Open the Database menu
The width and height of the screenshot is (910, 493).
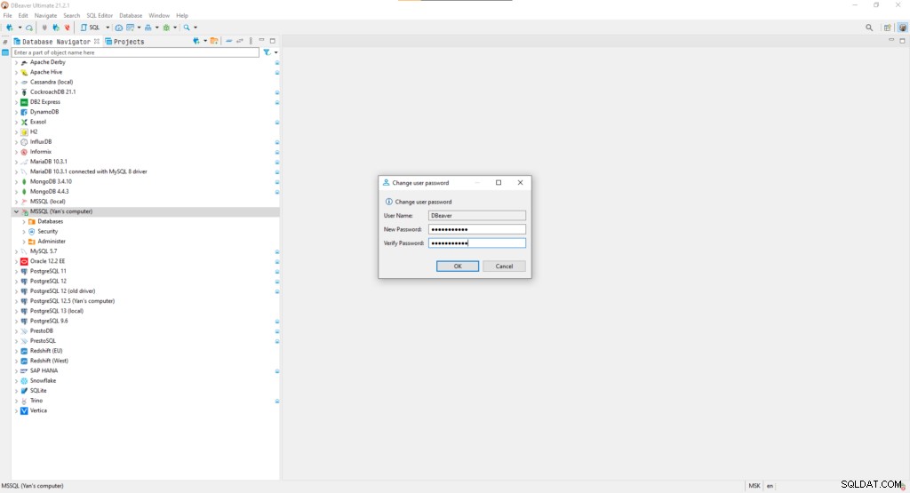[131, 16]
